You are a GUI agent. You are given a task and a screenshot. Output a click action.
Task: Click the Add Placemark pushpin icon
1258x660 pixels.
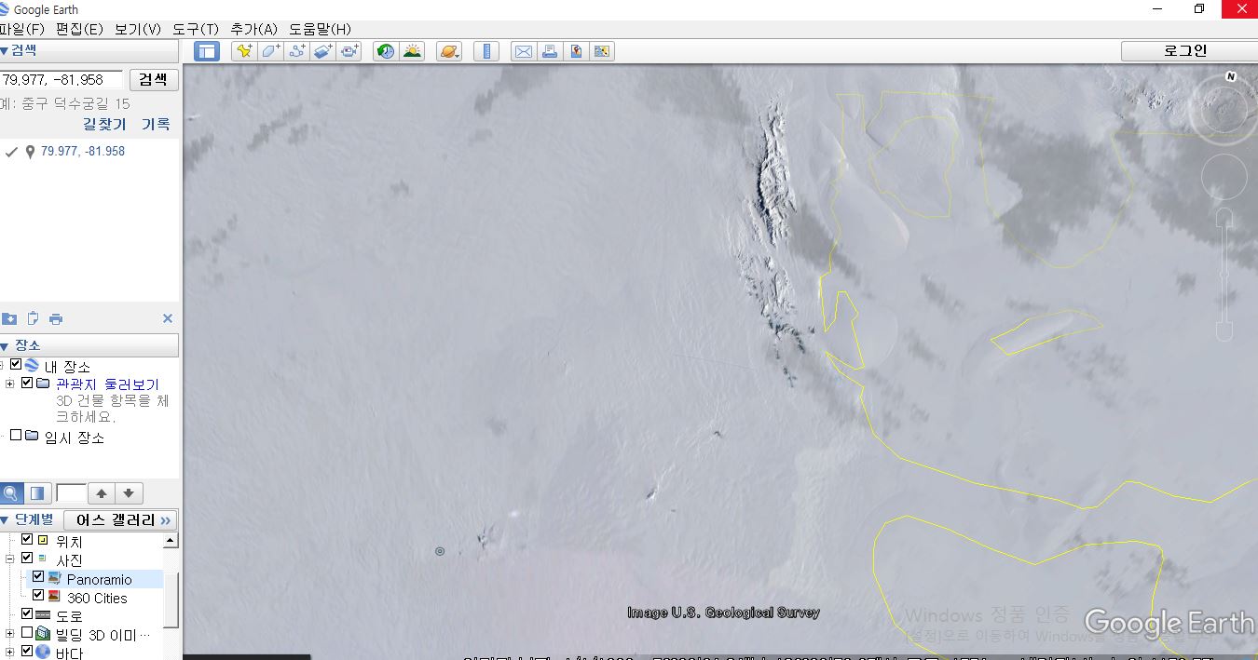pos(244,51)
